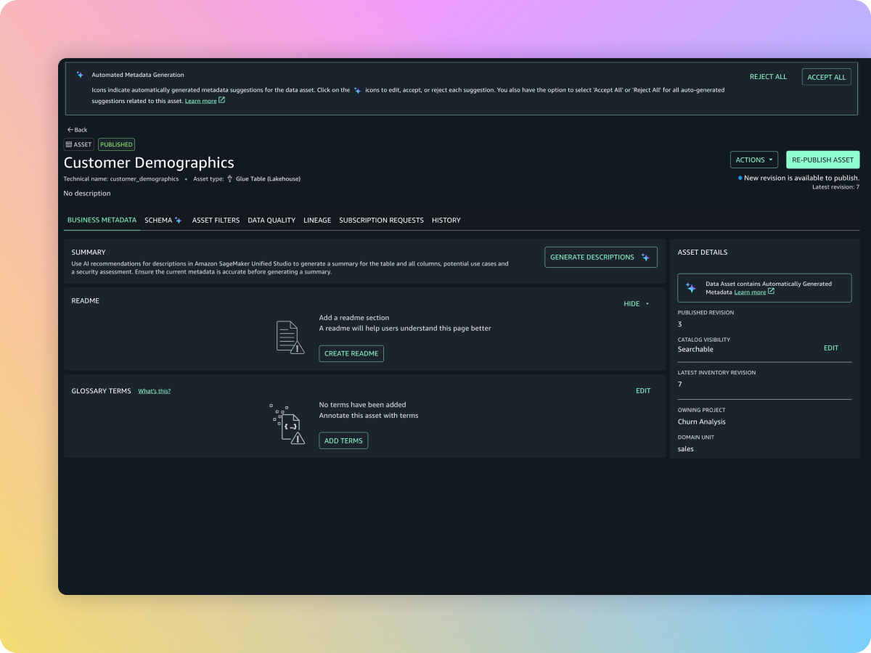This screenshot has height=653, width=871.
Task: Open the Lineage tab
Action: coord(317,221)
